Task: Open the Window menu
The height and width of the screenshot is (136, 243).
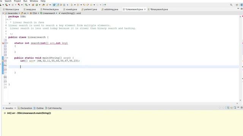Action: [34, 1]
